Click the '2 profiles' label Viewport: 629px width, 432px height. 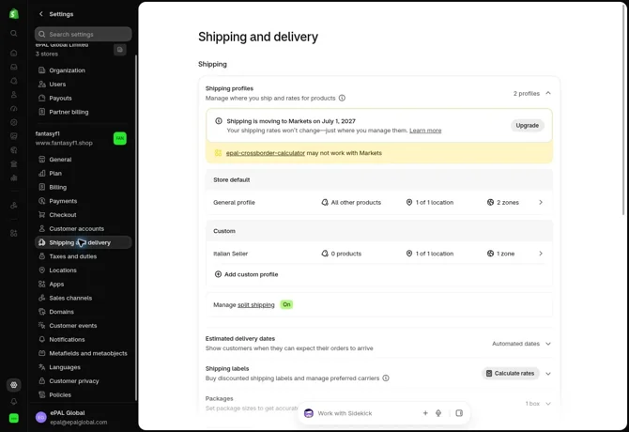pyautogui.click(x=527, y=94)
